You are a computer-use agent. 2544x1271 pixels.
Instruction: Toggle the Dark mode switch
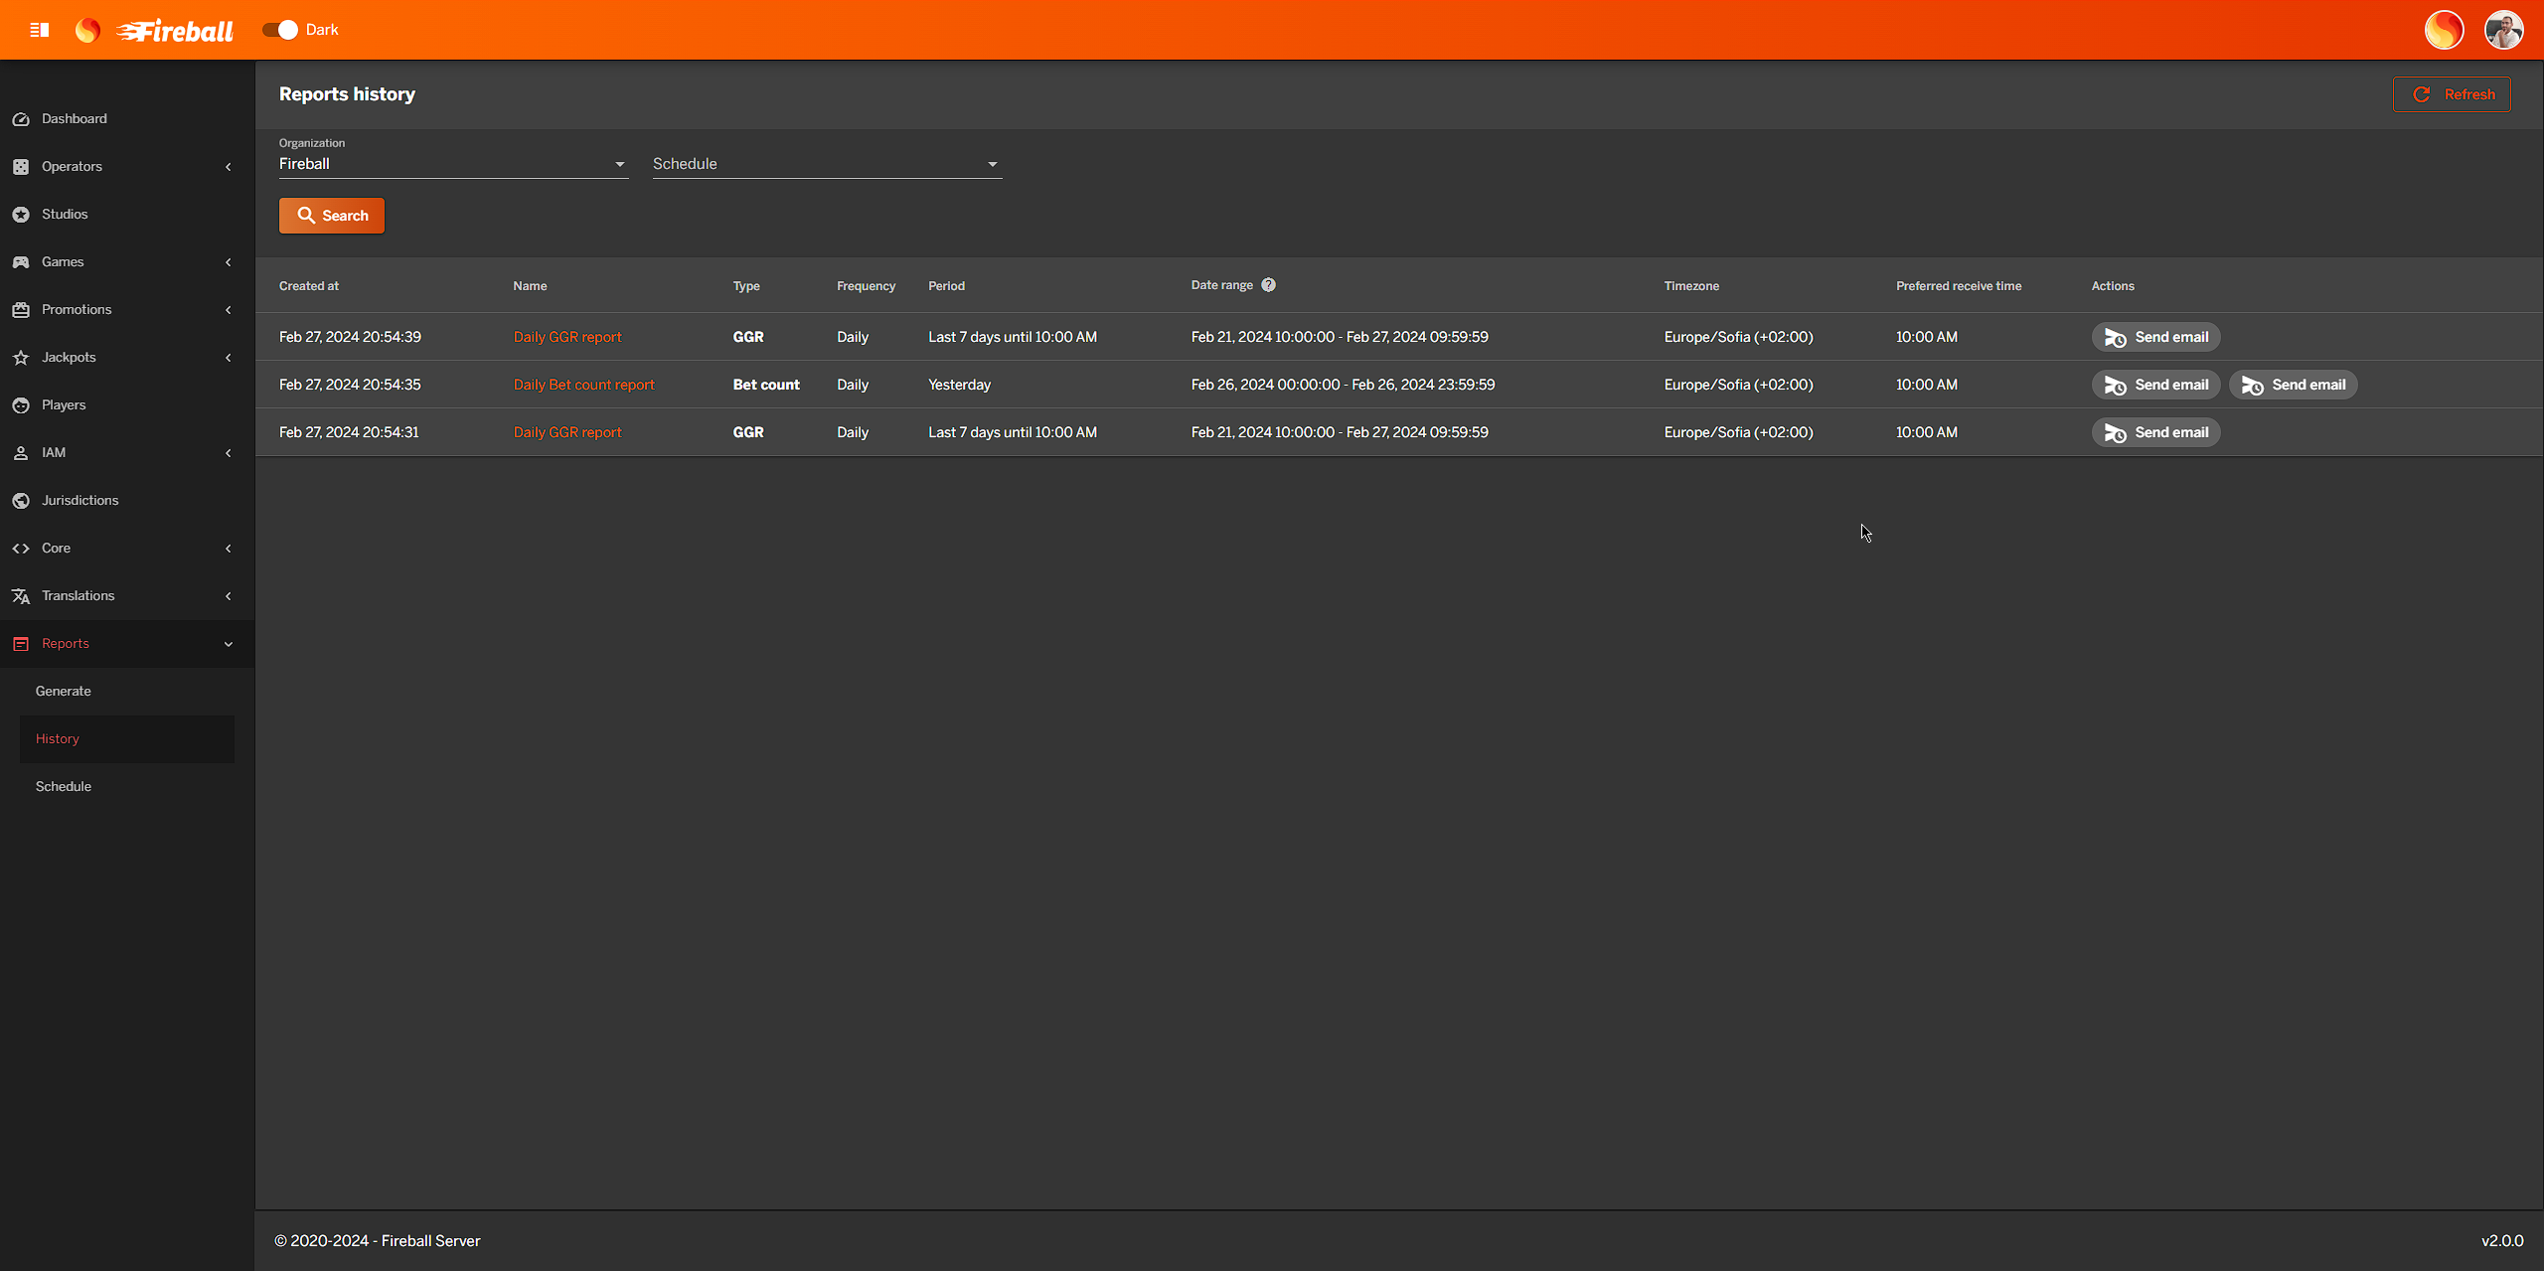click(x=281, y=30)
